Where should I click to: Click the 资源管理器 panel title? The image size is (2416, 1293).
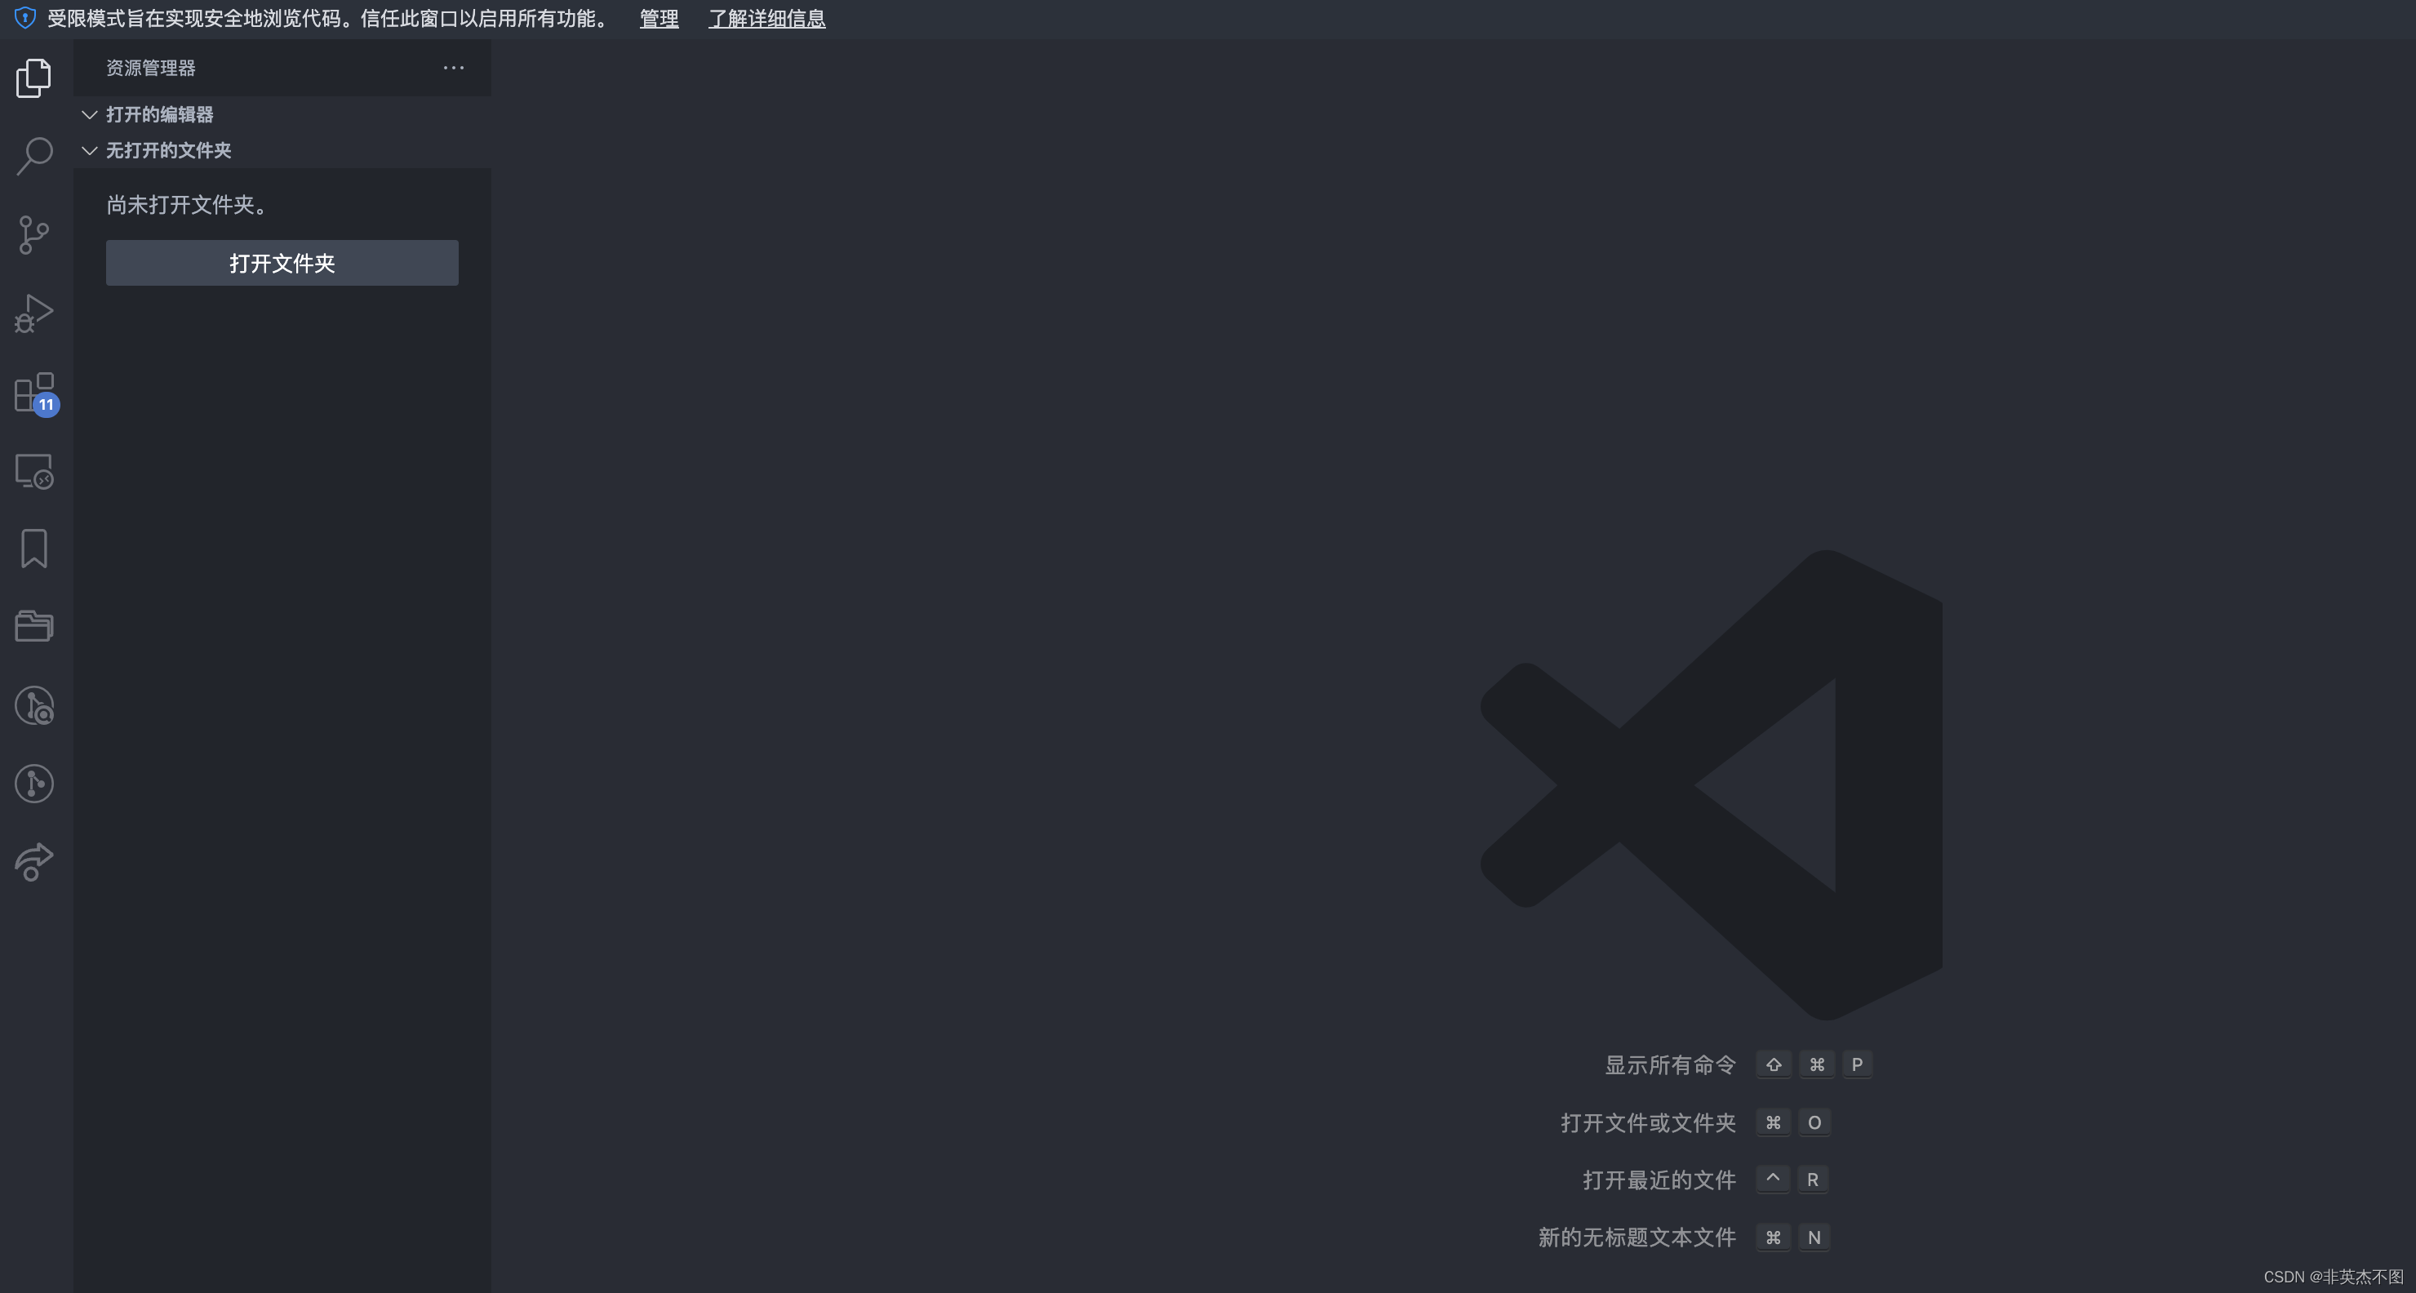(150, 68)
